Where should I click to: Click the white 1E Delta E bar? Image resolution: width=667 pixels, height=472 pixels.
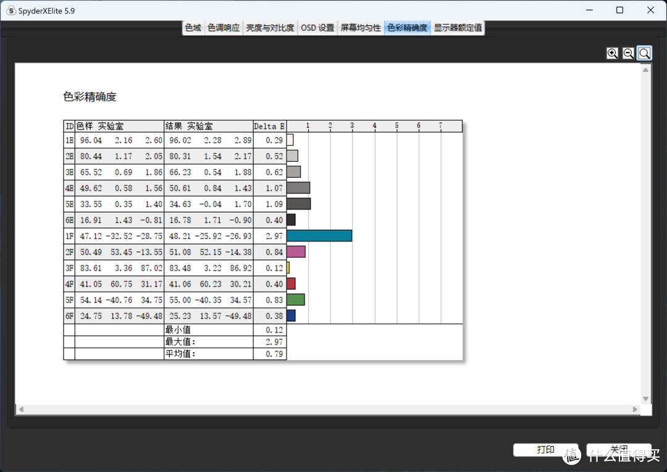[290, 140]
